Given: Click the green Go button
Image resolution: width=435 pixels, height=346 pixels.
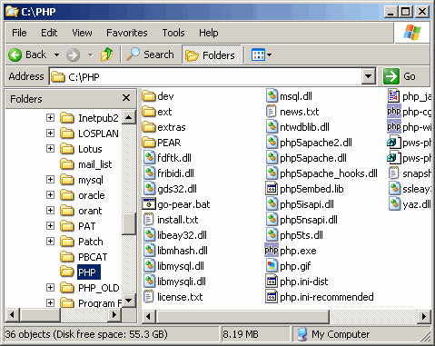Looking at the screenshot, I should [x=391, y=76].
